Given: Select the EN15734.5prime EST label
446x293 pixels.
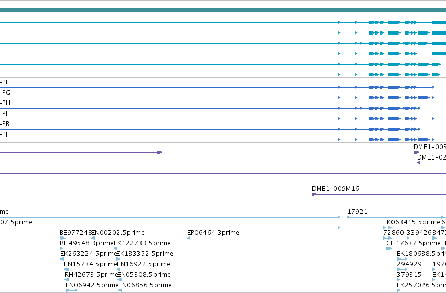Looking at the screenshot, I should click(x=91, y=264).
